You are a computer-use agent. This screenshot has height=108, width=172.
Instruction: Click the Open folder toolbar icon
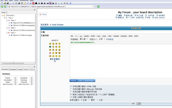point(5,3)
